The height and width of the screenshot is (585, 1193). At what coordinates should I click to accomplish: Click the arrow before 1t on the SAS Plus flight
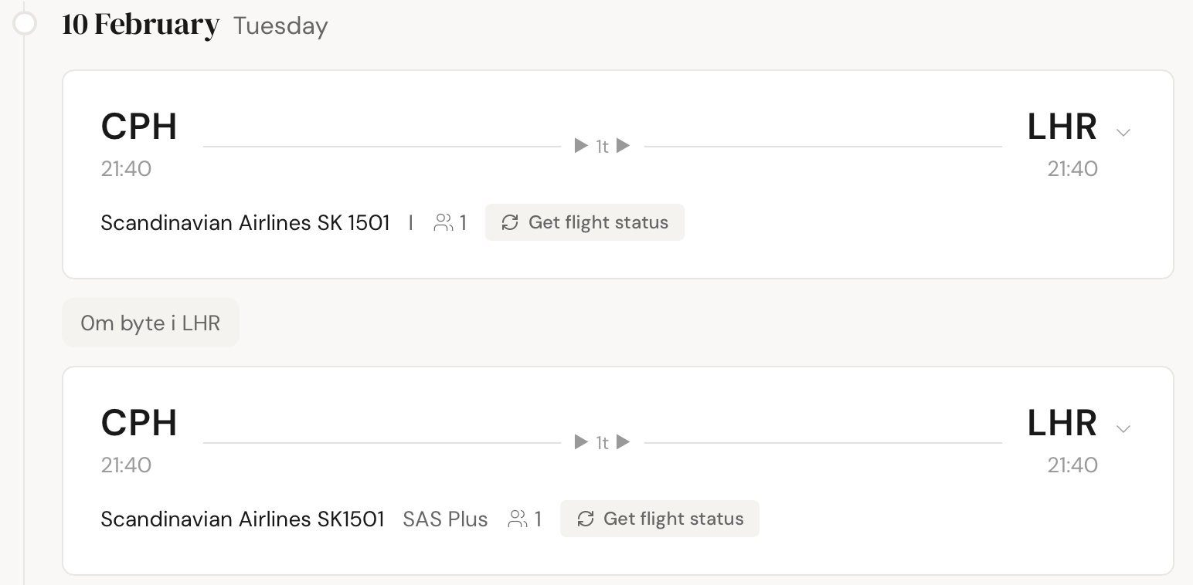coord(582,442)
